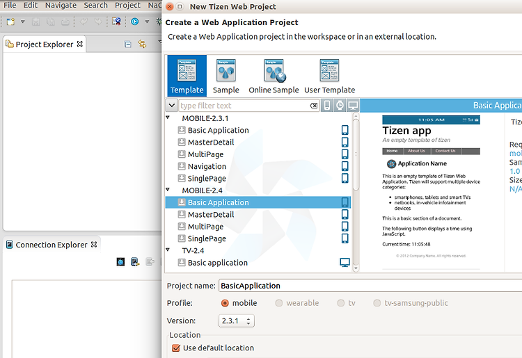Choose the Sample category icon
Screen dimensions: 522x358
coord(226,76)
